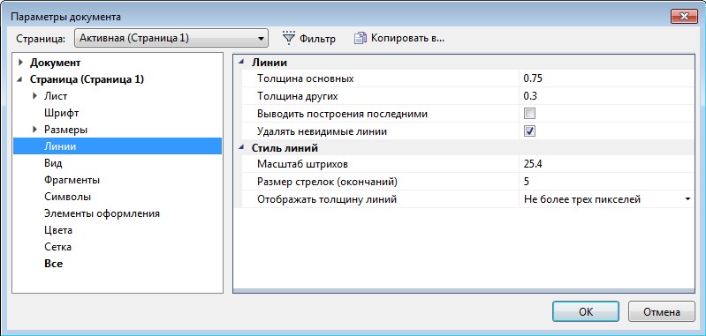Image resolution: width=706 pixels, height=336 pixels.
Task: Click the OK button
Action: coord(586,311)
